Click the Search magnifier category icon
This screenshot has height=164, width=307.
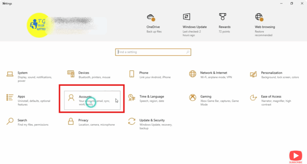[10, 121]
